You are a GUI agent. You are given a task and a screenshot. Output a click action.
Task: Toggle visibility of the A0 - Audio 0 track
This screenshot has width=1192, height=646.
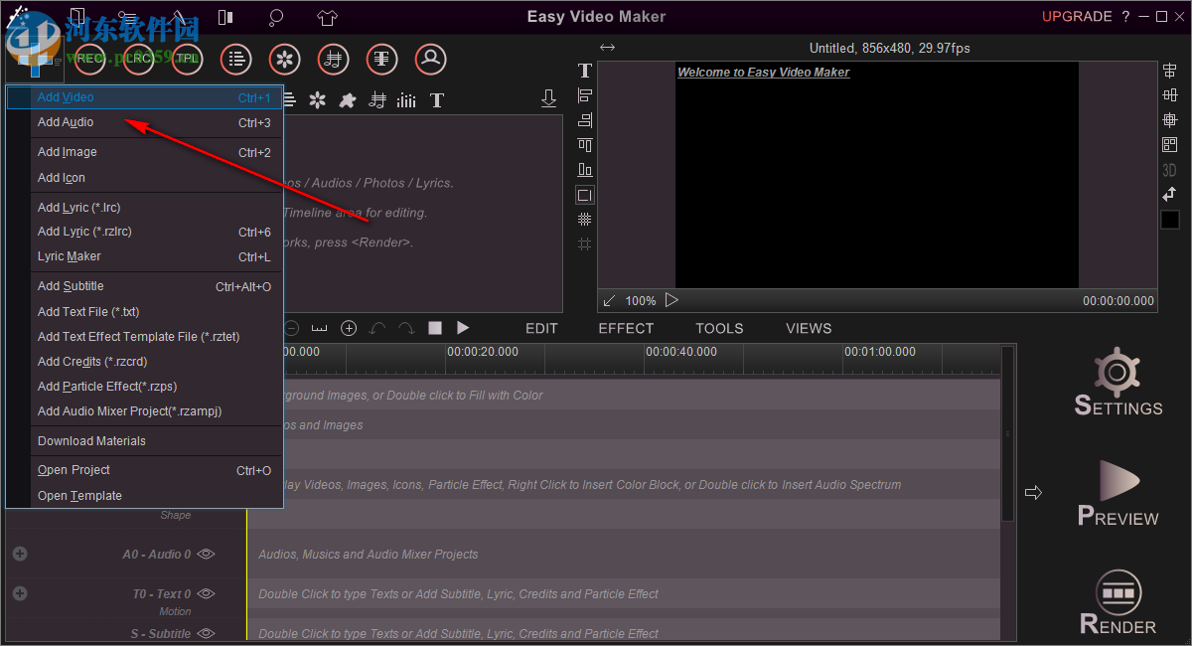click(206, 555)
